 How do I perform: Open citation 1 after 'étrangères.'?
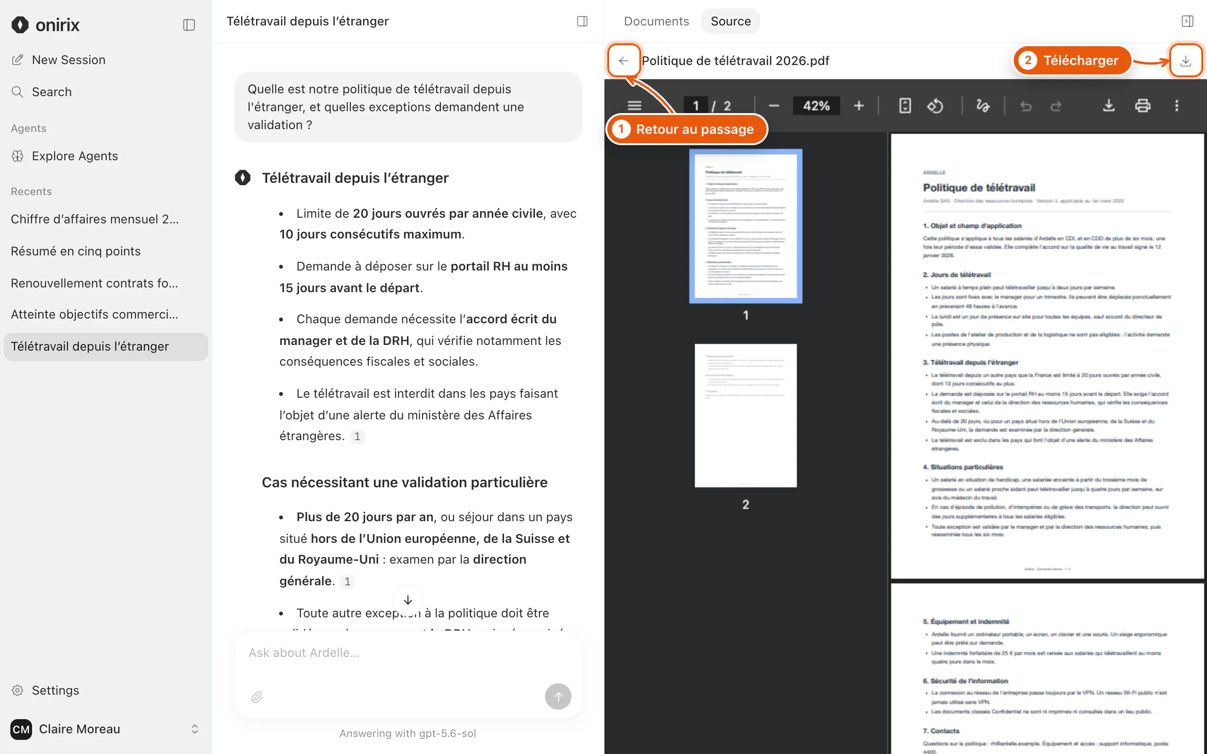pos(357,436)
